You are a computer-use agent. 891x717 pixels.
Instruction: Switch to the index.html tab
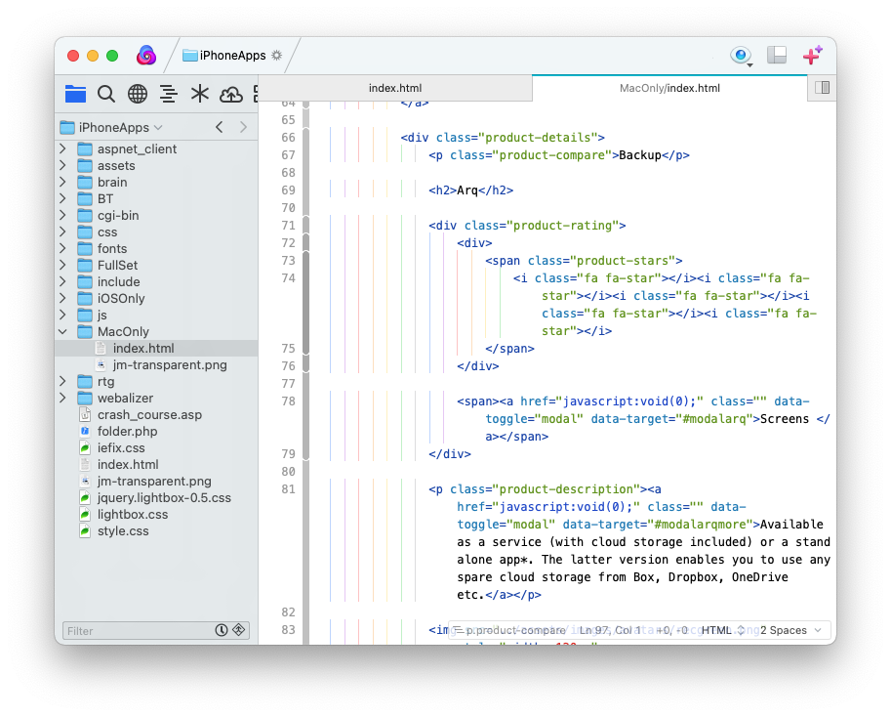coord(395,88)
